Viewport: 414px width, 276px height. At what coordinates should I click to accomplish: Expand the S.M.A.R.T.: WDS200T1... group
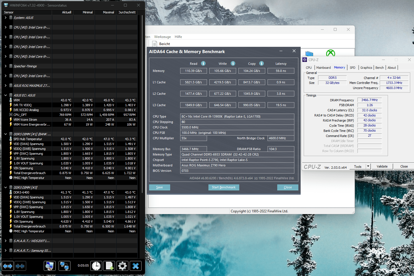coord(5,241)
